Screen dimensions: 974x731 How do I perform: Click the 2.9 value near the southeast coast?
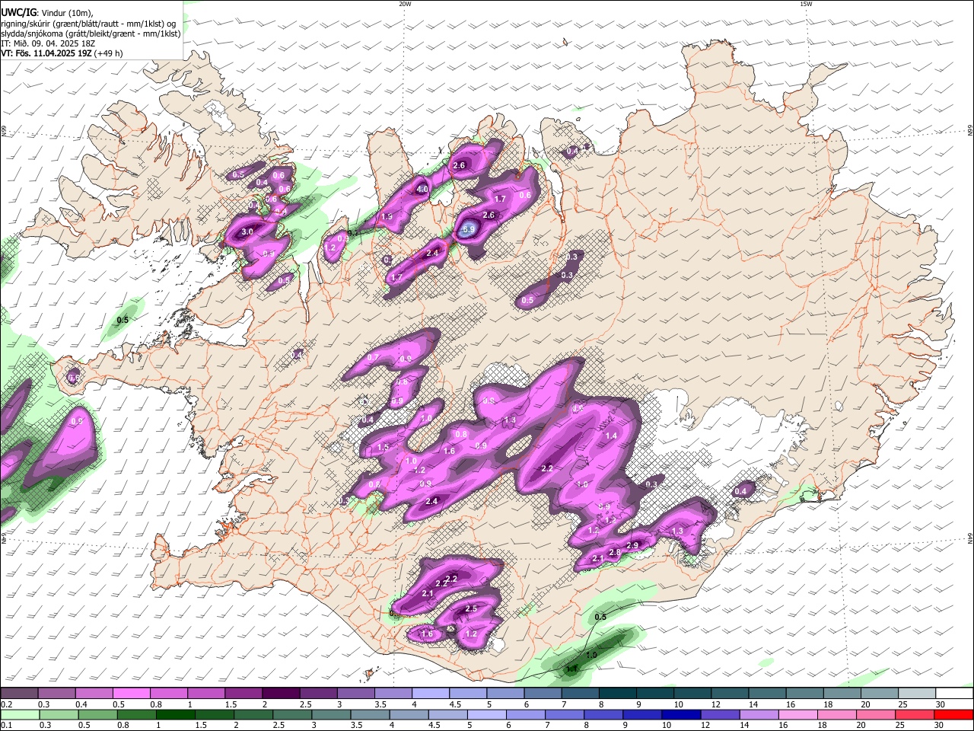[632, 545]
